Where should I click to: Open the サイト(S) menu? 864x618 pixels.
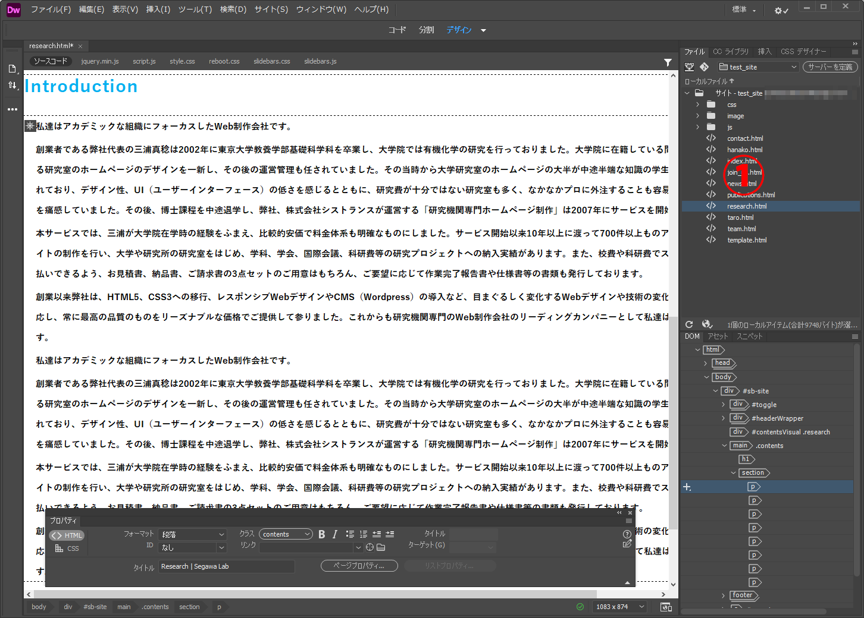click(x=271, y=10)
